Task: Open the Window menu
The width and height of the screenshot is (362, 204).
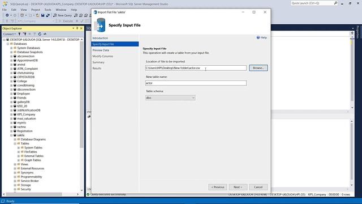Action: click(61, 10)
